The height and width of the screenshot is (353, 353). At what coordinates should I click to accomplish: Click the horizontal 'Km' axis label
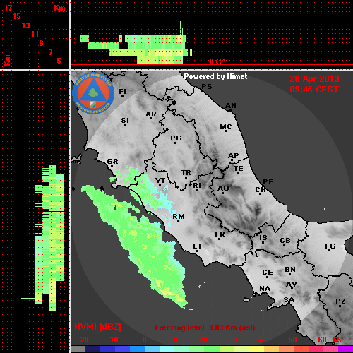tap(59, 8)
